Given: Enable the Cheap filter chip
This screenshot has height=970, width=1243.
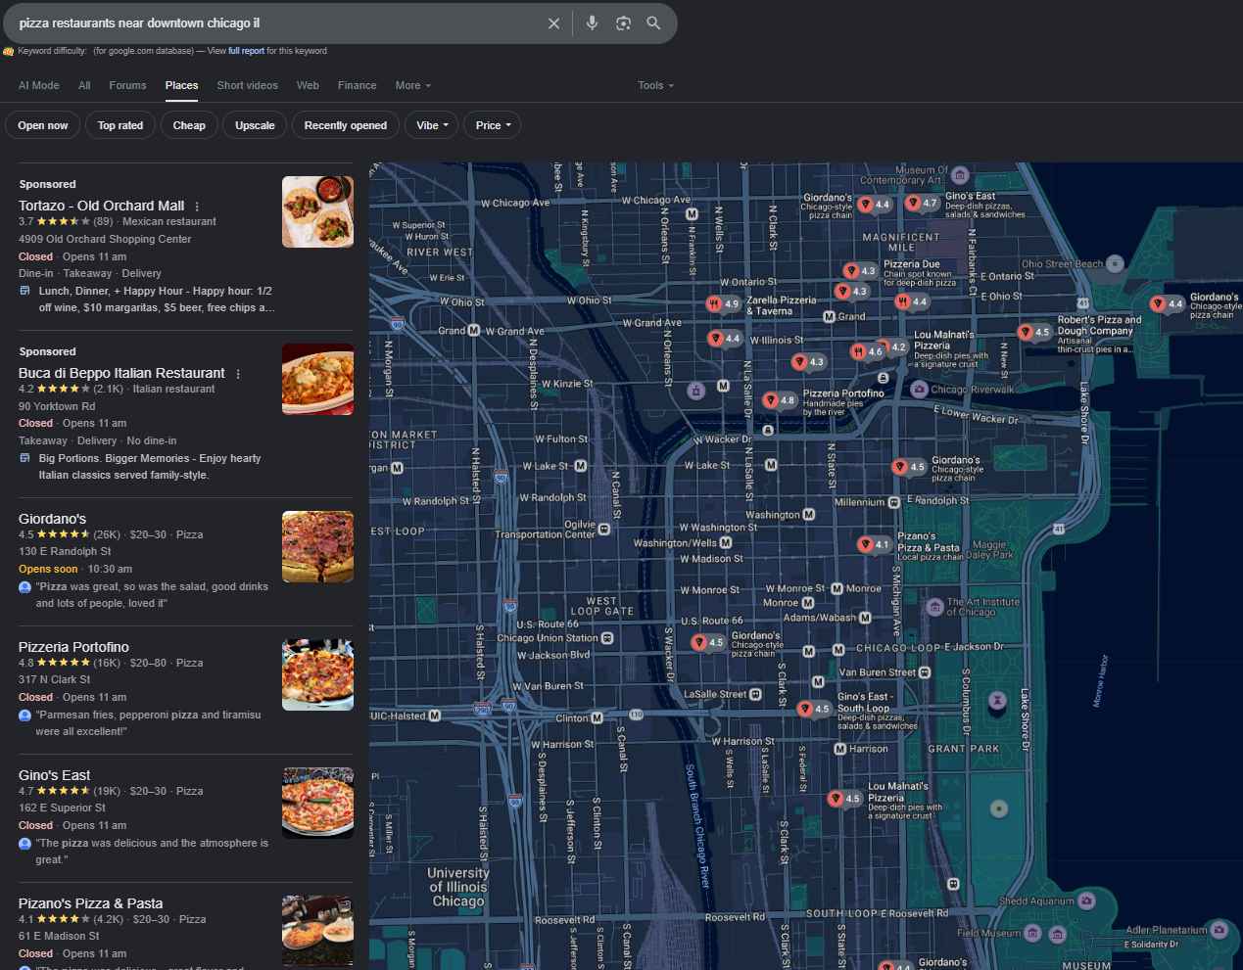Looking at the screenshot, I should click(189, 125).
